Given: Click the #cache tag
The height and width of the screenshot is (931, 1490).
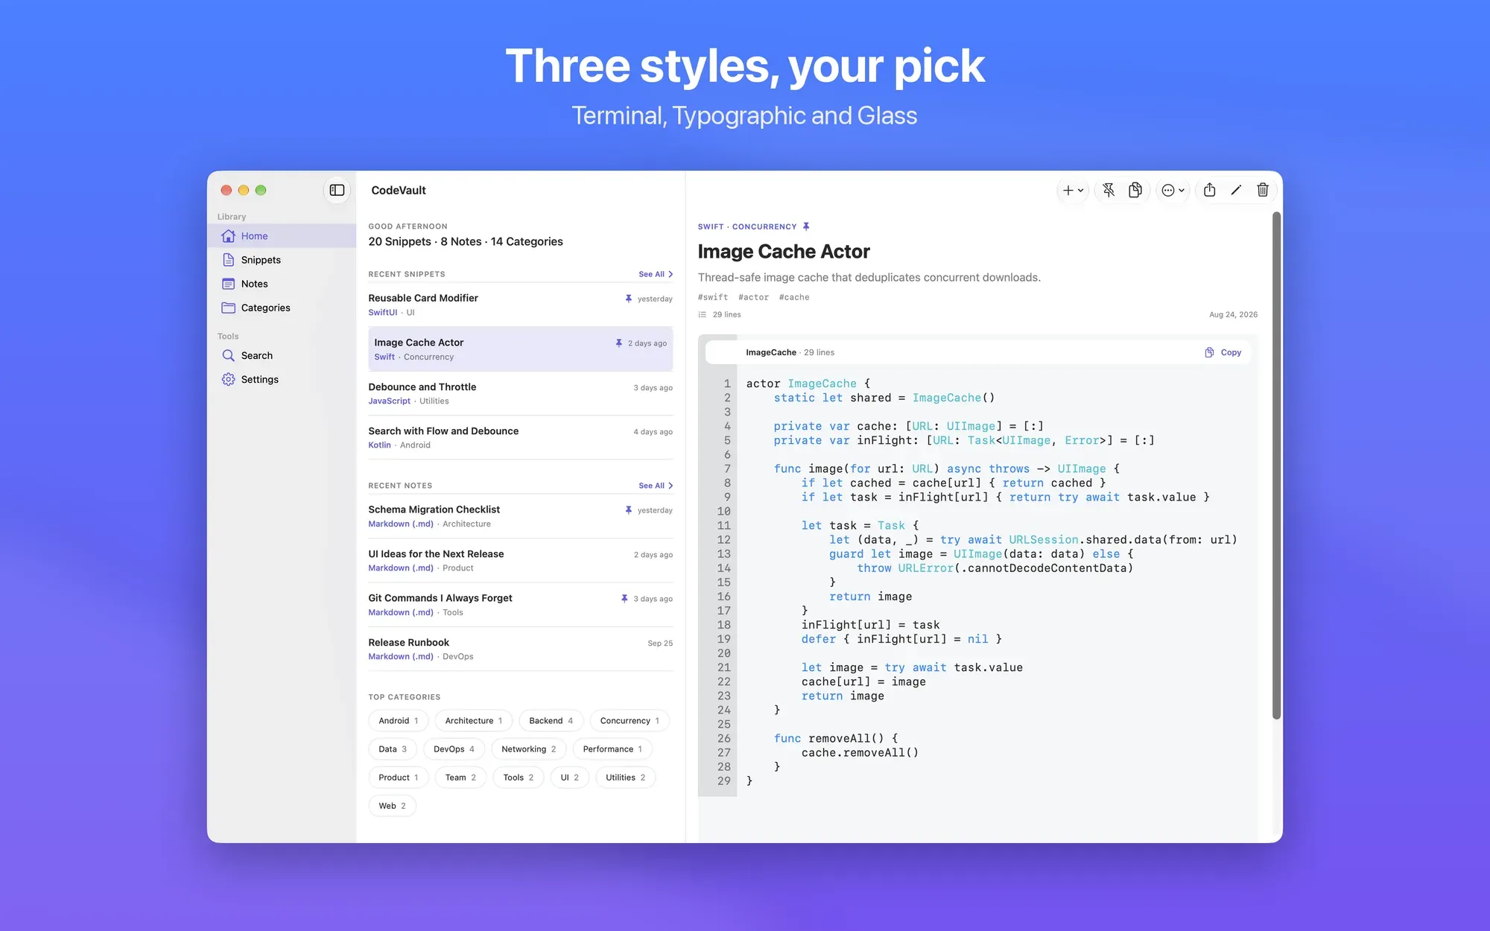Looking at the screenshot, I should pos(794,297).
